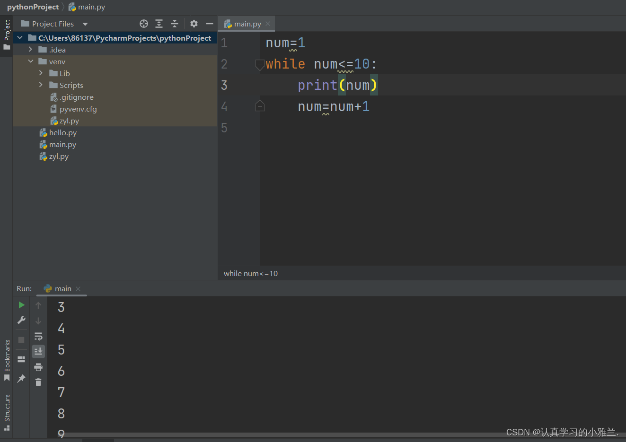This screenshot has width=626, height=442.
Task: Click the Down the Stack Trace arrow
Action: click(x=38, y=321)
